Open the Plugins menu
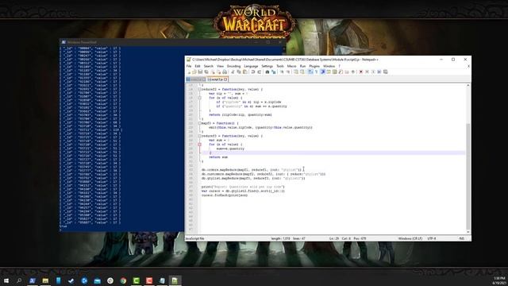The image size is (508, 286). [x=314, y=66]
